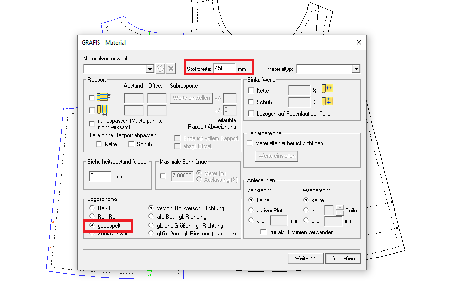Click the 'Weiter >>' button
This screenshot has width=457, height=293.
(306, 258)
